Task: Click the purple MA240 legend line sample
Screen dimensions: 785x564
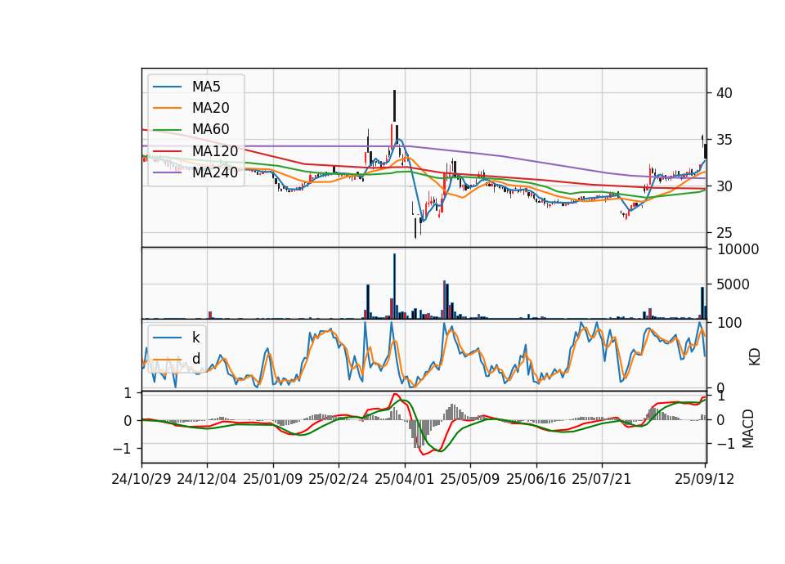Action: tap(167, 172)
